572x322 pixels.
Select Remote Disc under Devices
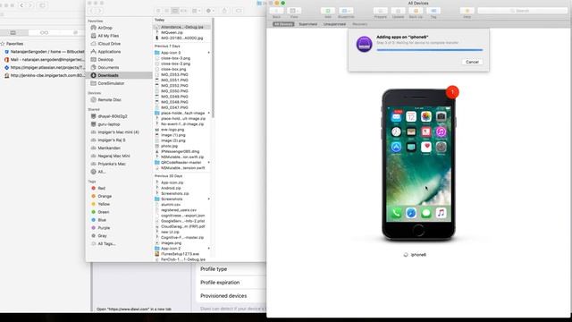pos(109,99)
